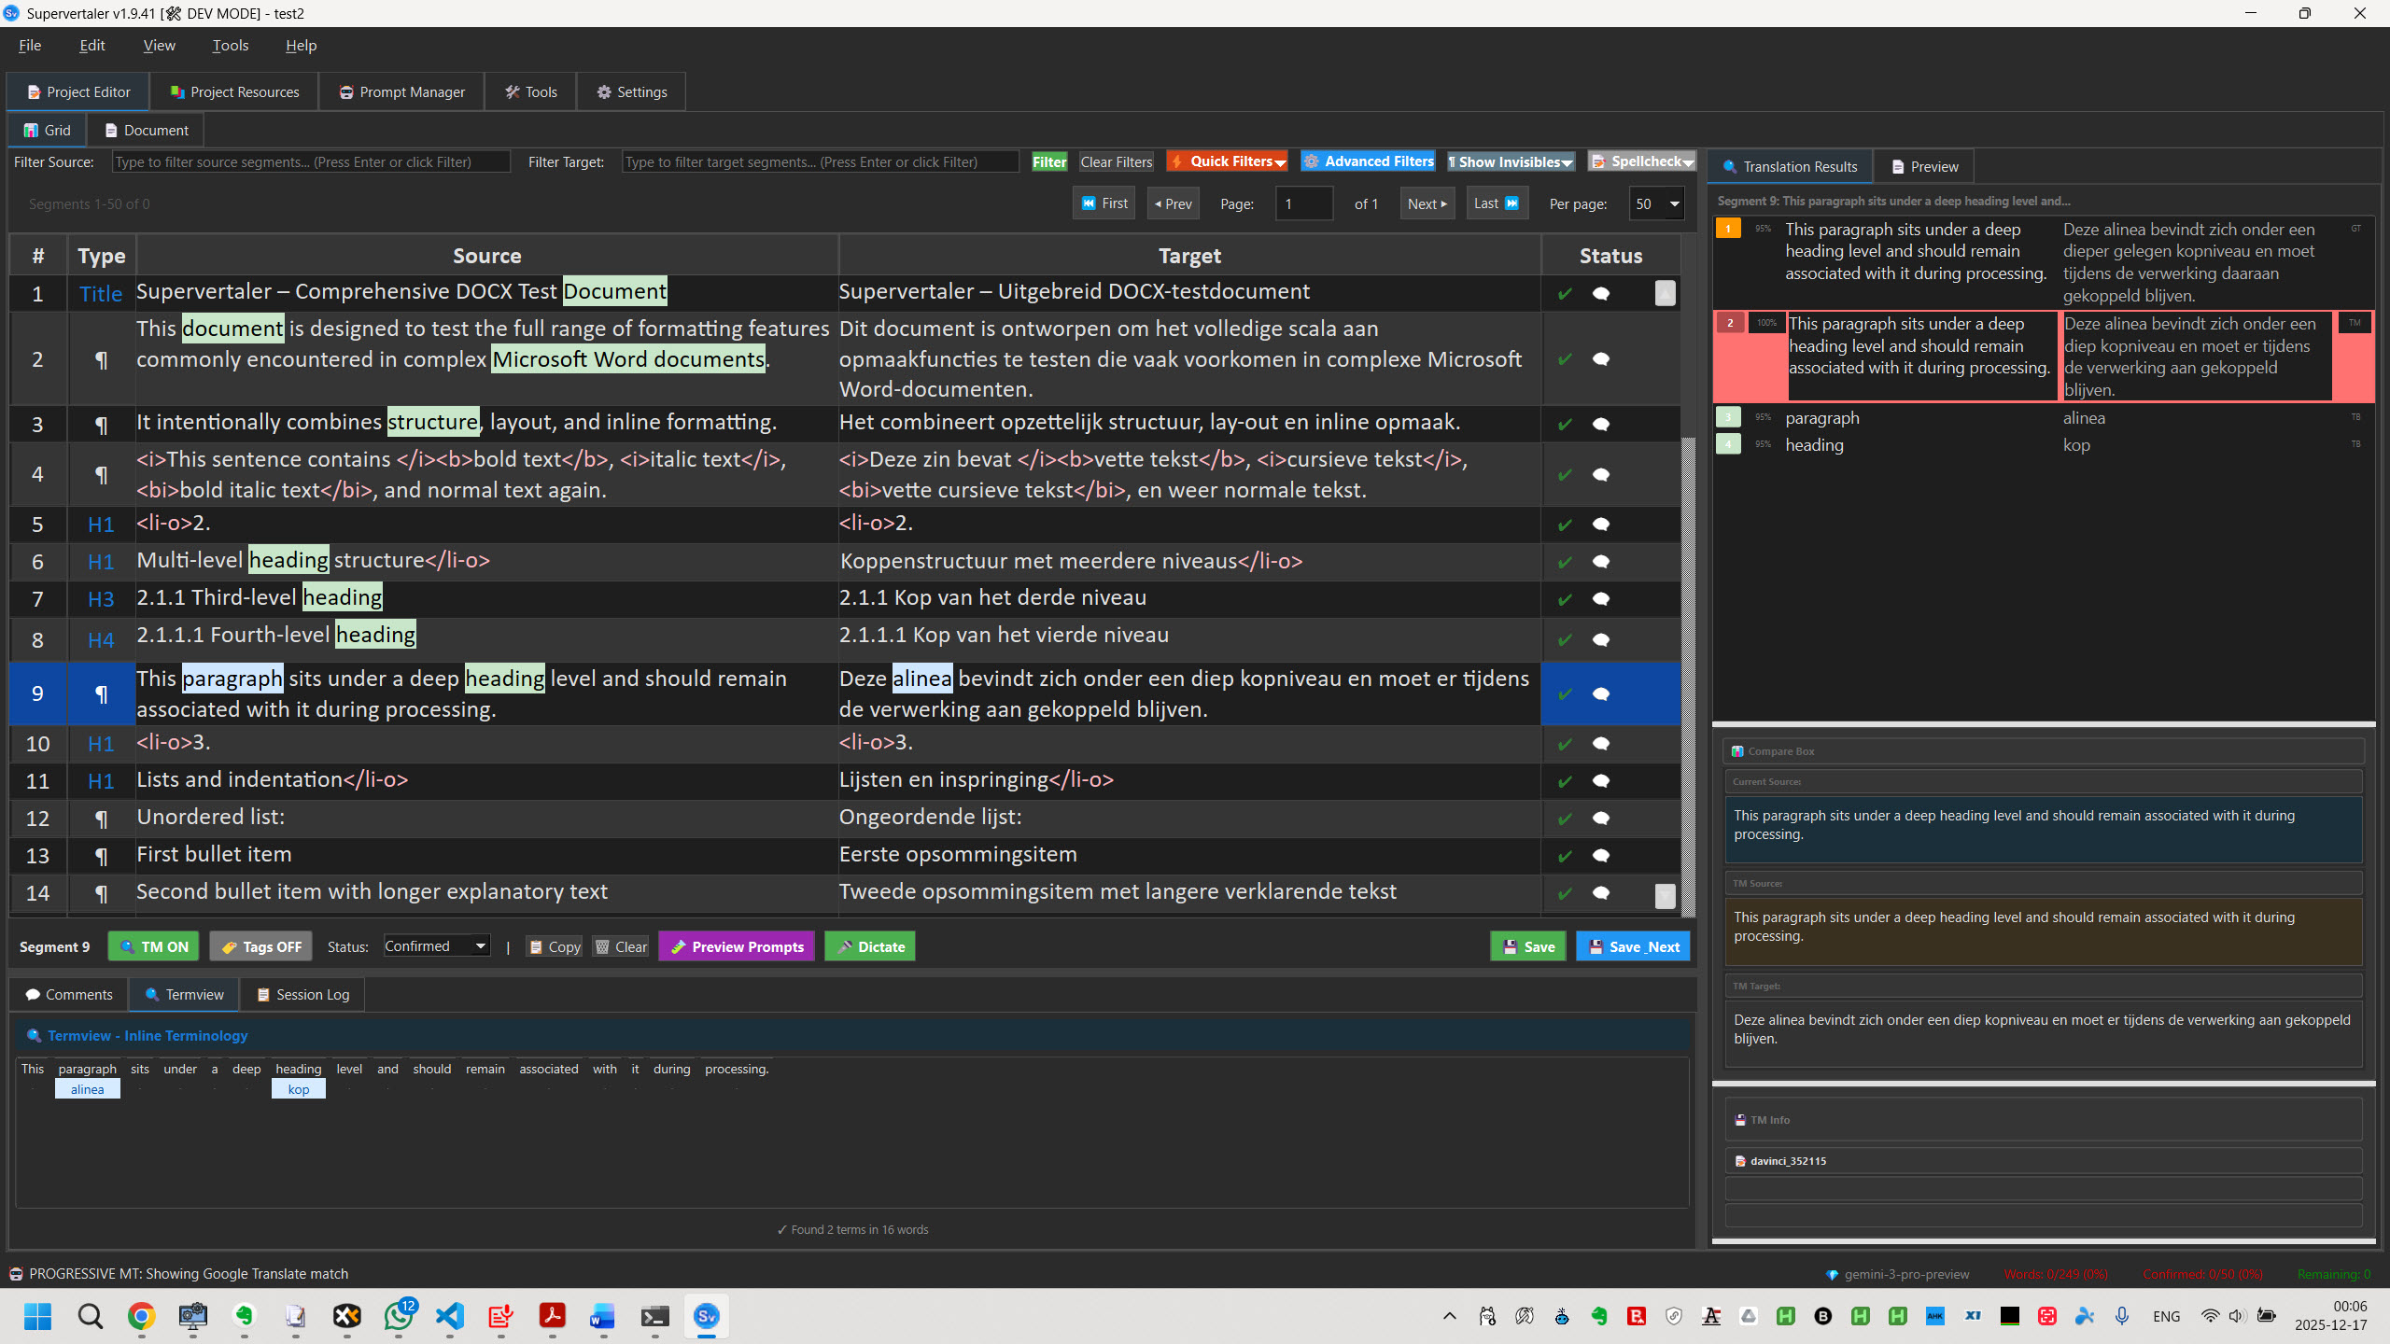Click the grid vertical scrollbar down arrow
This screenshot has height=1344, width=2390.
click(x=1665, y=895)
